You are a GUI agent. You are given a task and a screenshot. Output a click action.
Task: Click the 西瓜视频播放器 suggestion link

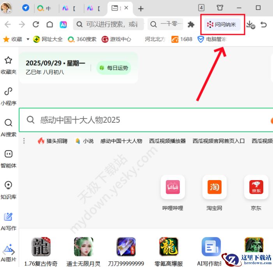[167, 141]
